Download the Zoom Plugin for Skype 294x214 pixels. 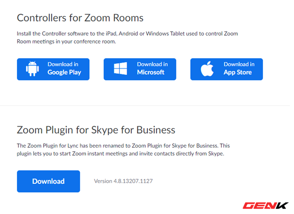pos(48,181)
